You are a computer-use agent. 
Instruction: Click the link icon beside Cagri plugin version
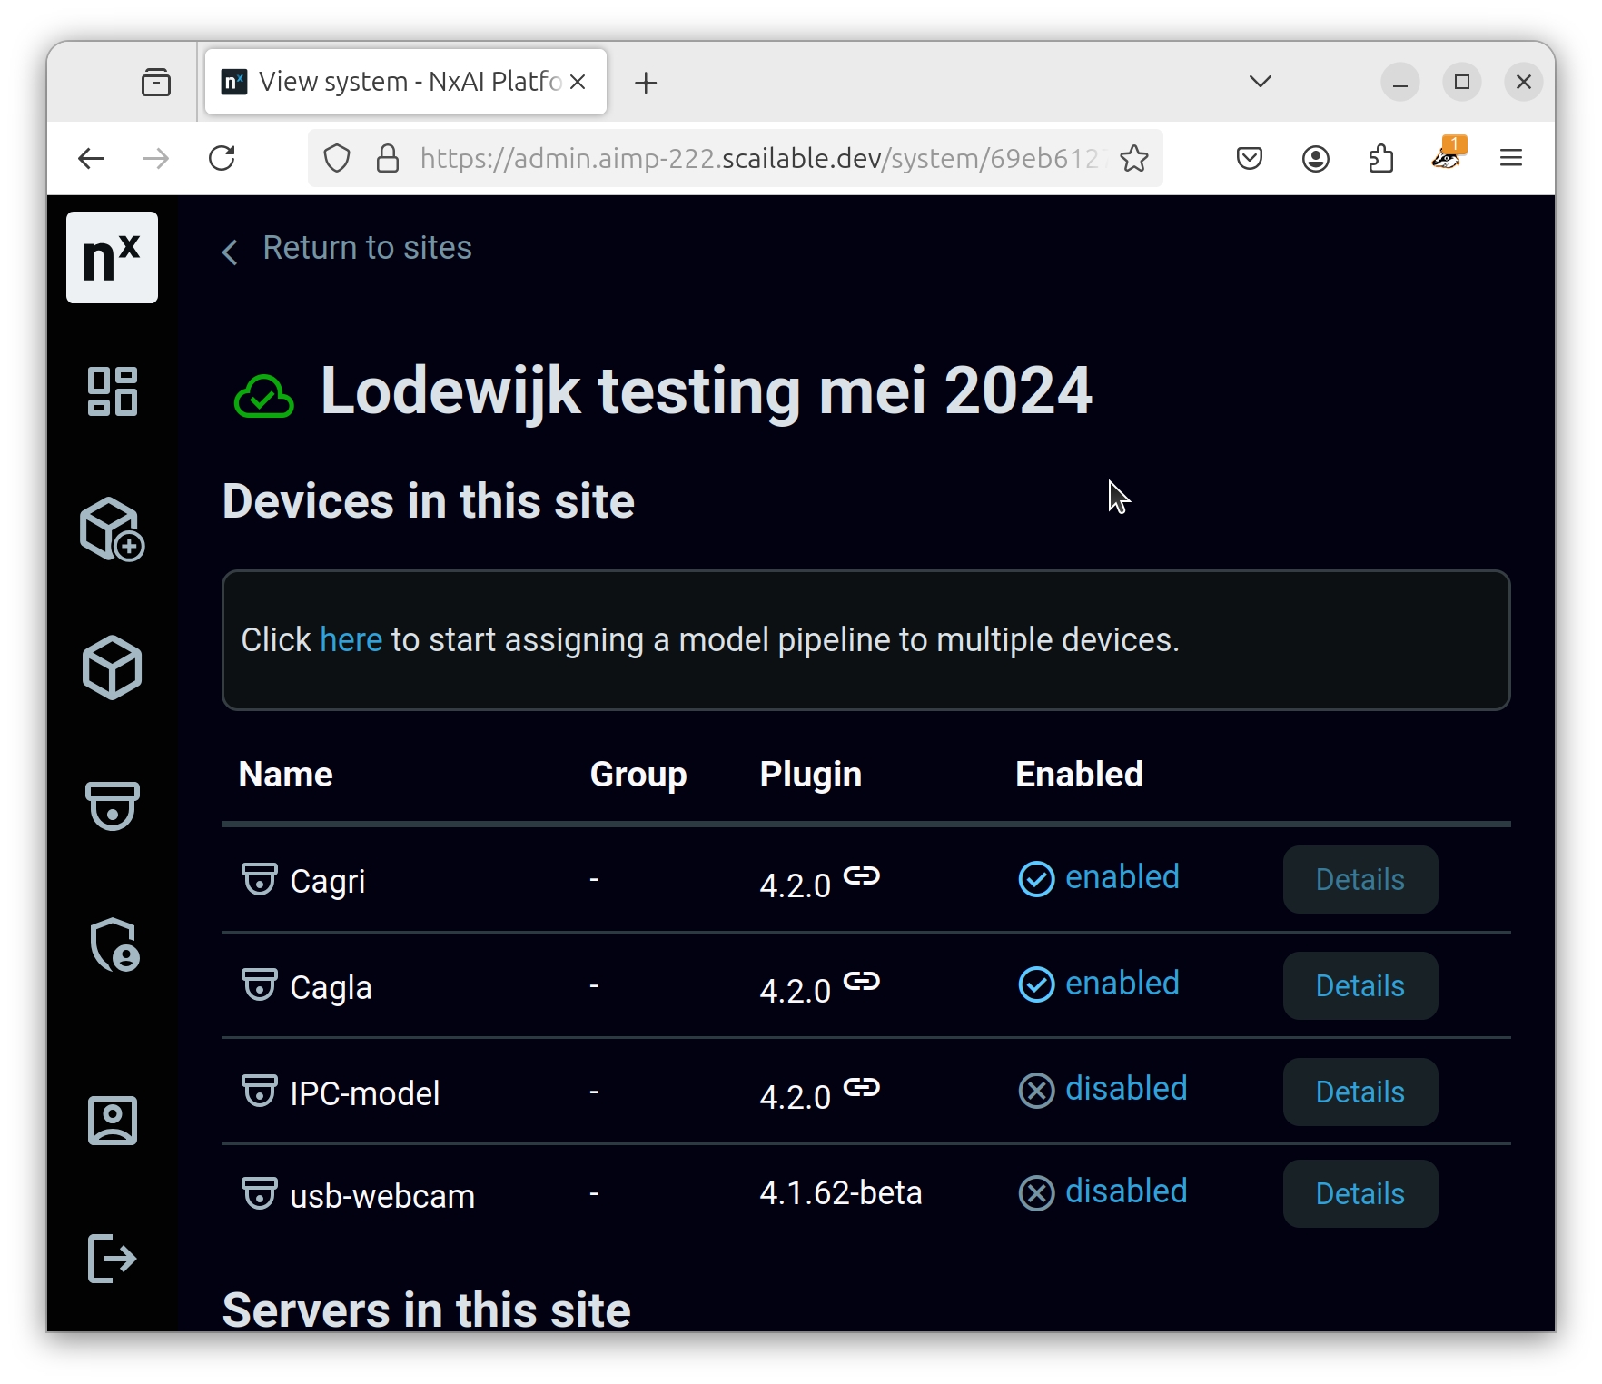click(x=861, y=876)
